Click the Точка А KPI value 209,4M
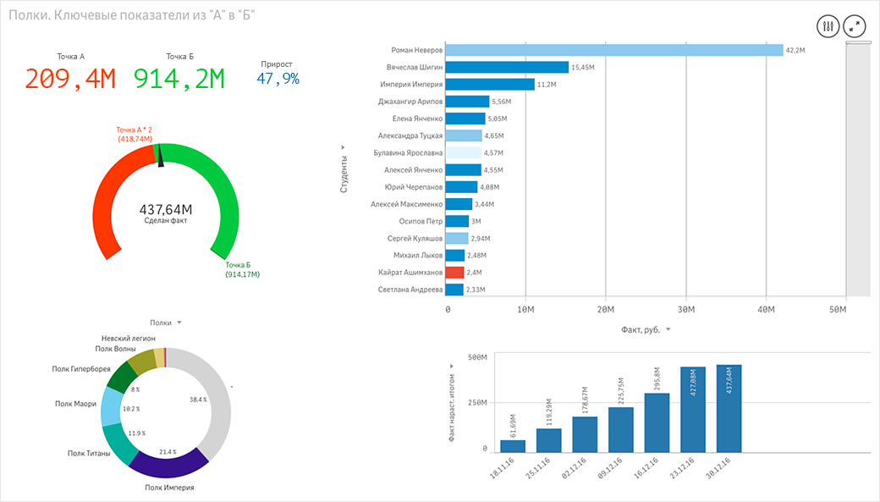880x502 pixels. point(69,79)
